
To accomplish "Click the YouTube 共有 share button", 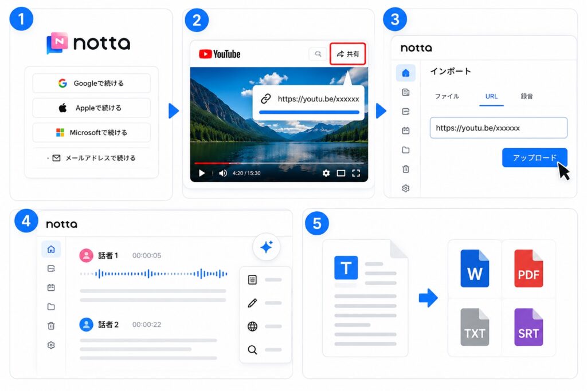I will click(347, 54).
